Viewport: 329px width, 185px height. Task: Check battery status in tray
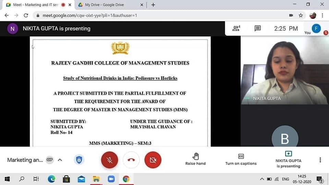tap(269, 179)
